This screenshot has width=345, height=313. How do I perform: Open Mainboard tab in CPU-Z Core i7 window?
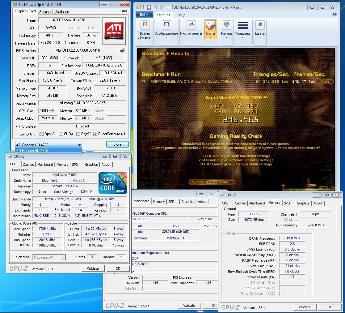pos(45,165)
